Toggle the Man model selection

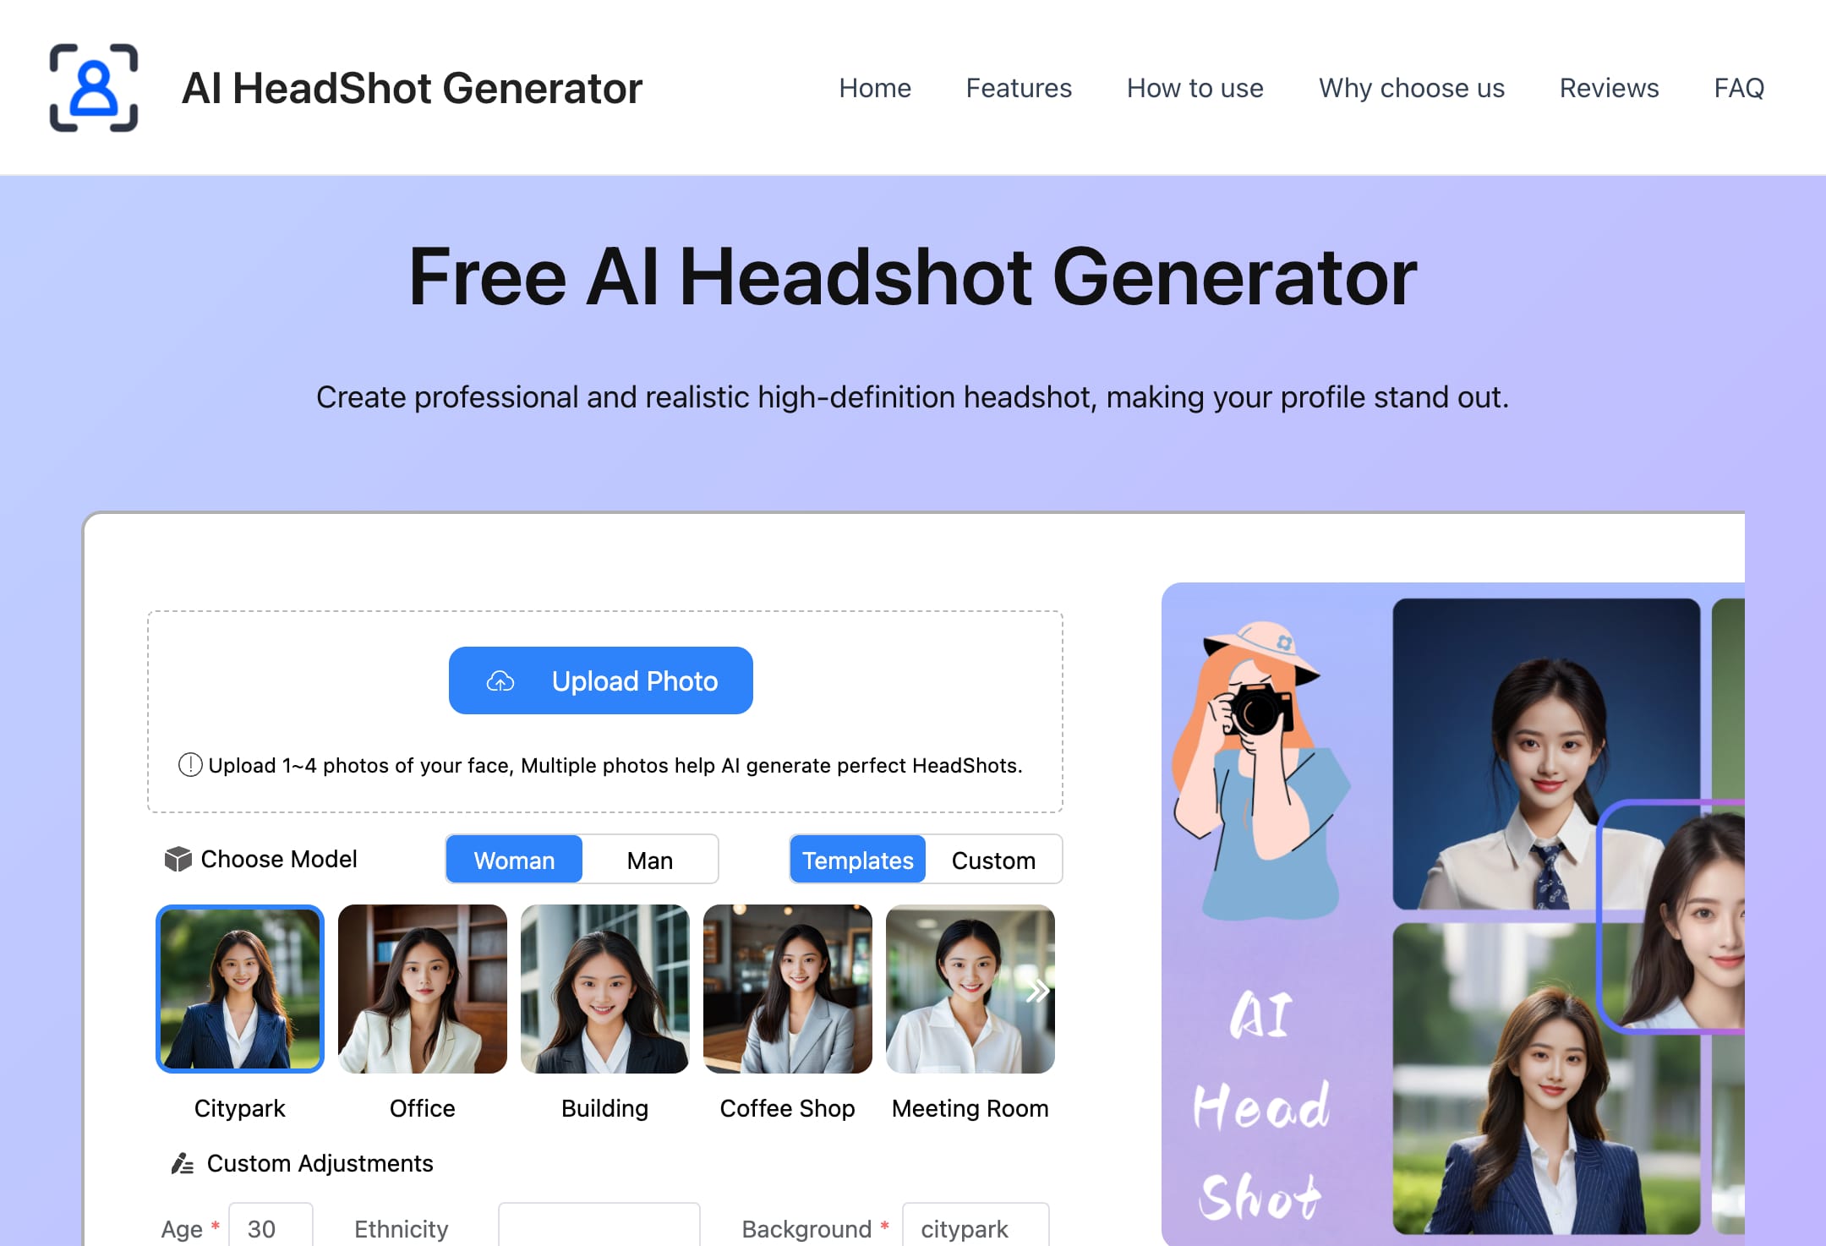tap(649, 857)
